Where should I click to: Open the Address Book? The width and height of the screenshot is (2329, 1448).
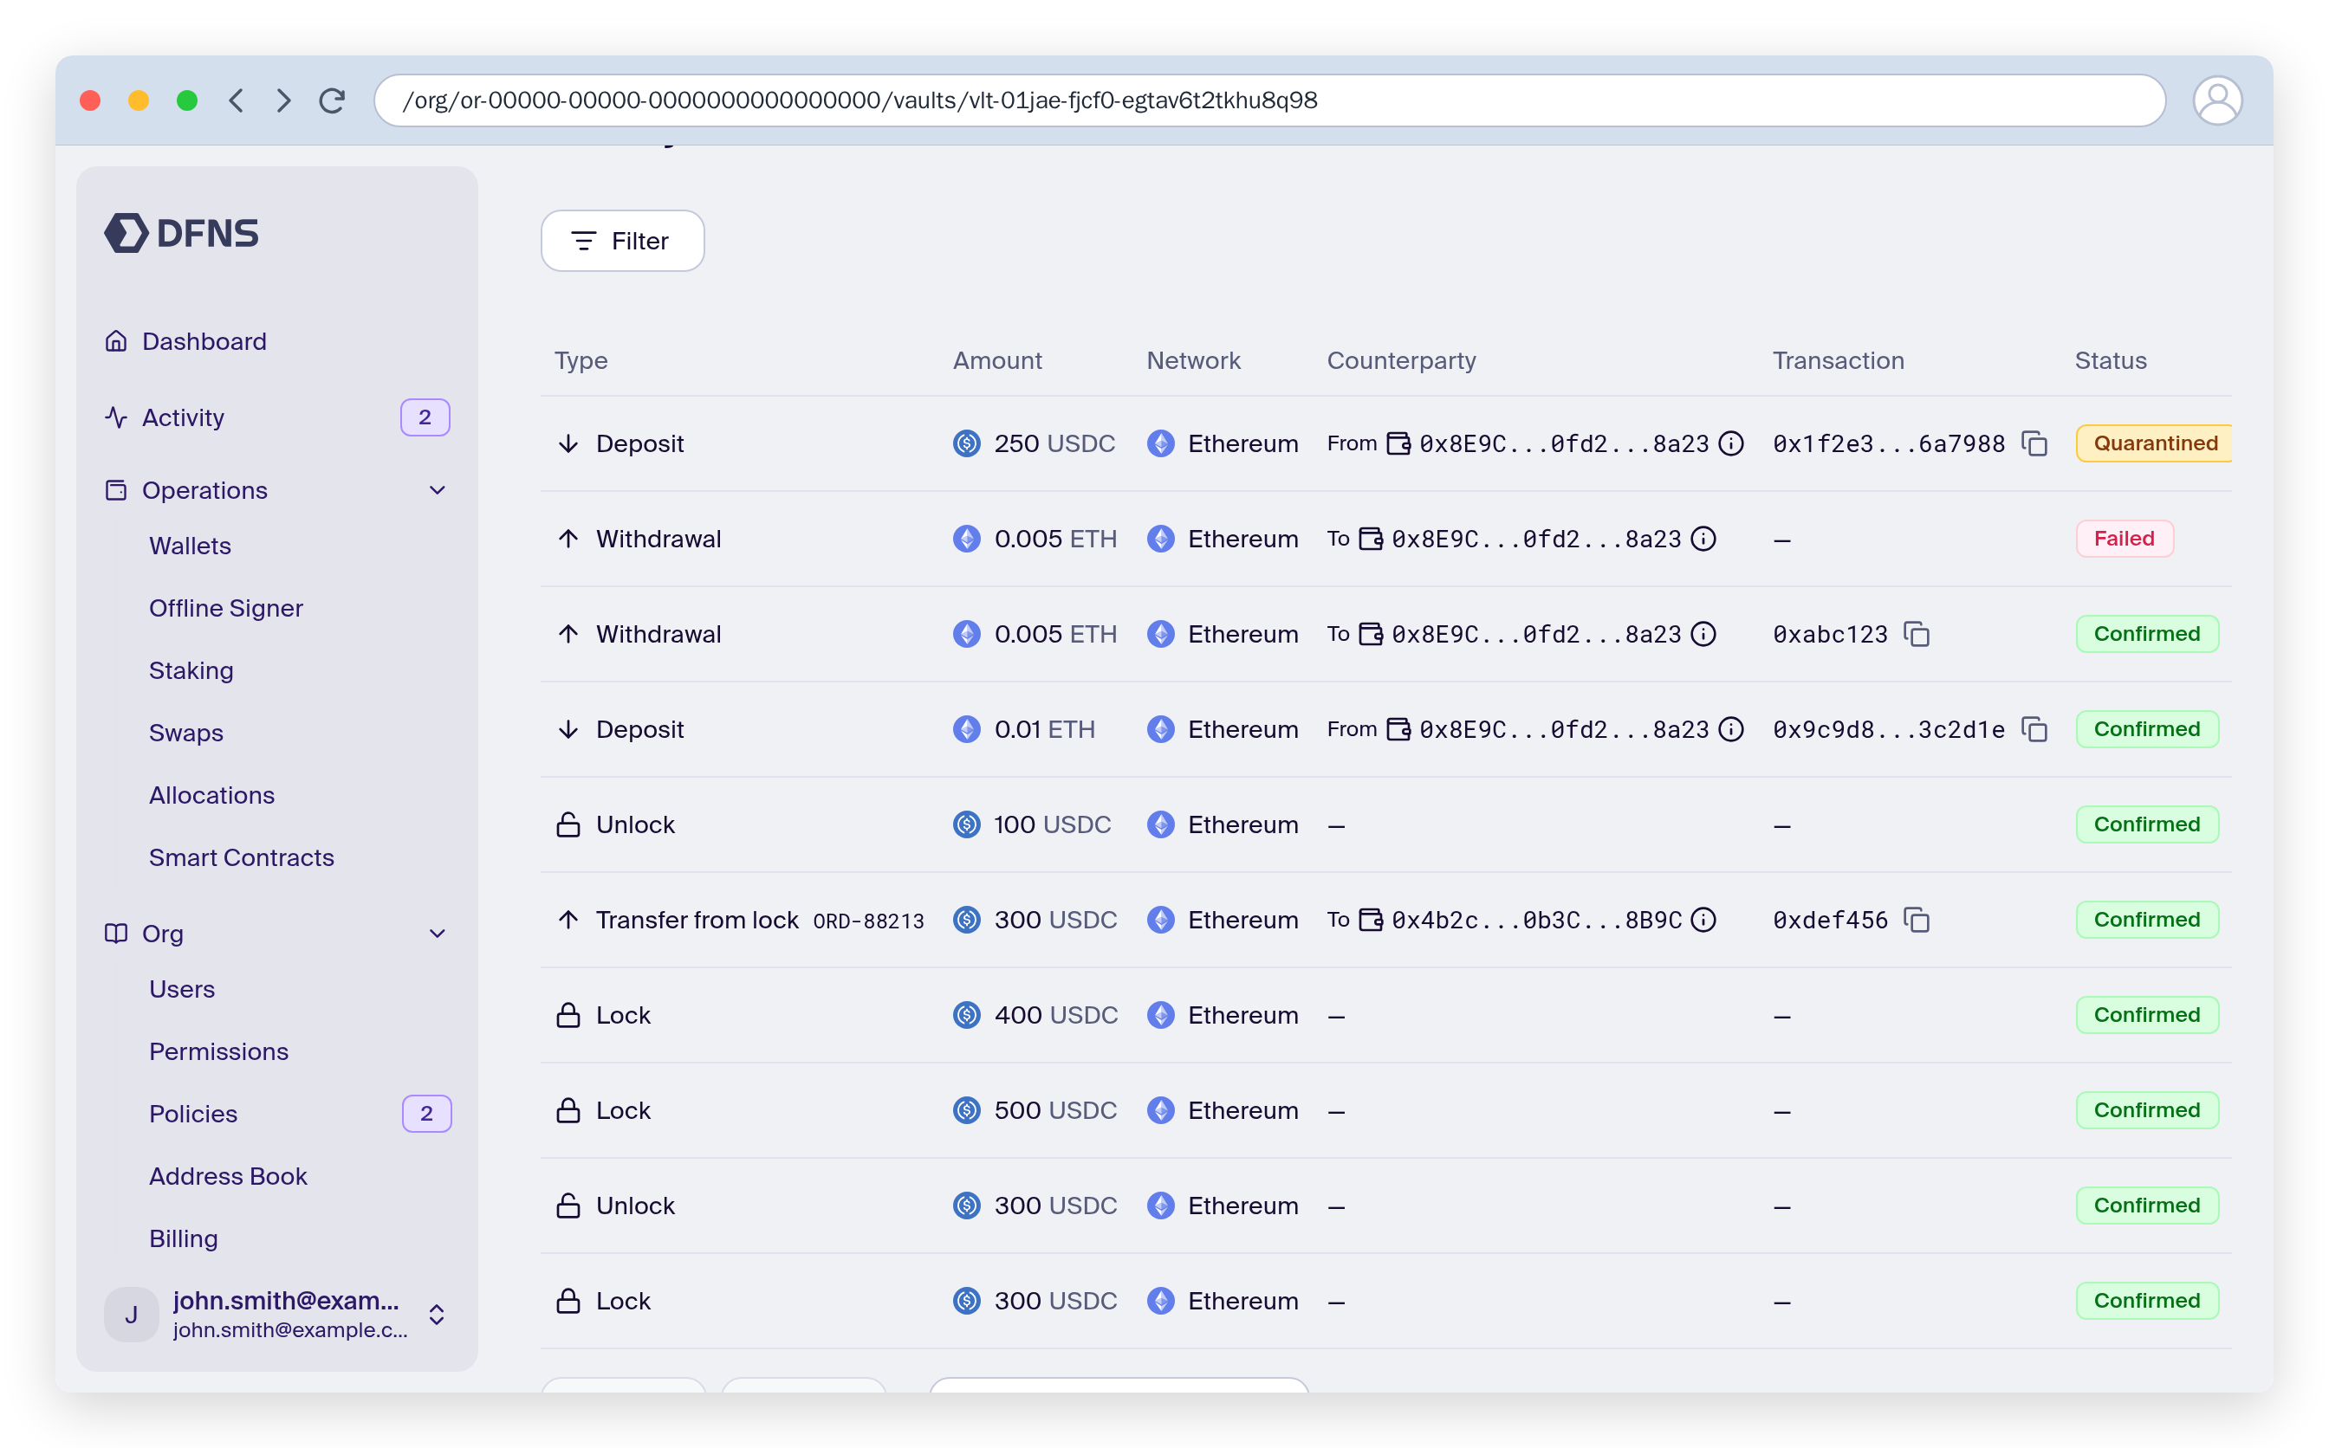click(228, 1176)
